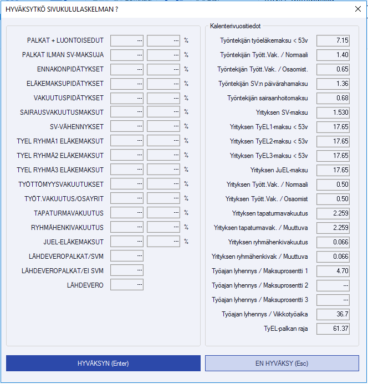The image size is (368, 384).
Task: Click the EN HYVÄKSY (Esc) button
Action: 282,363
